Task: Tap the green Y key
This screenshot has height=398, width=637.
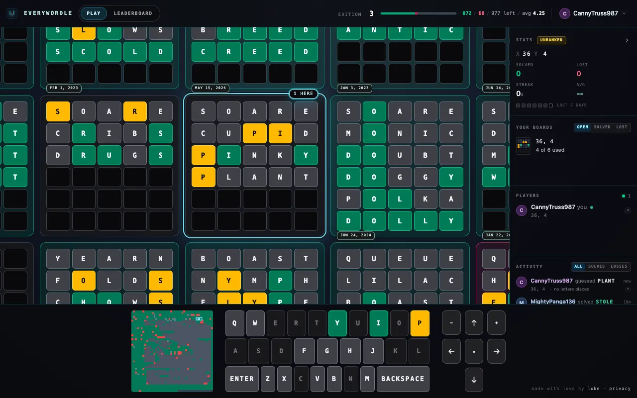Action: (x=337, y=323)
